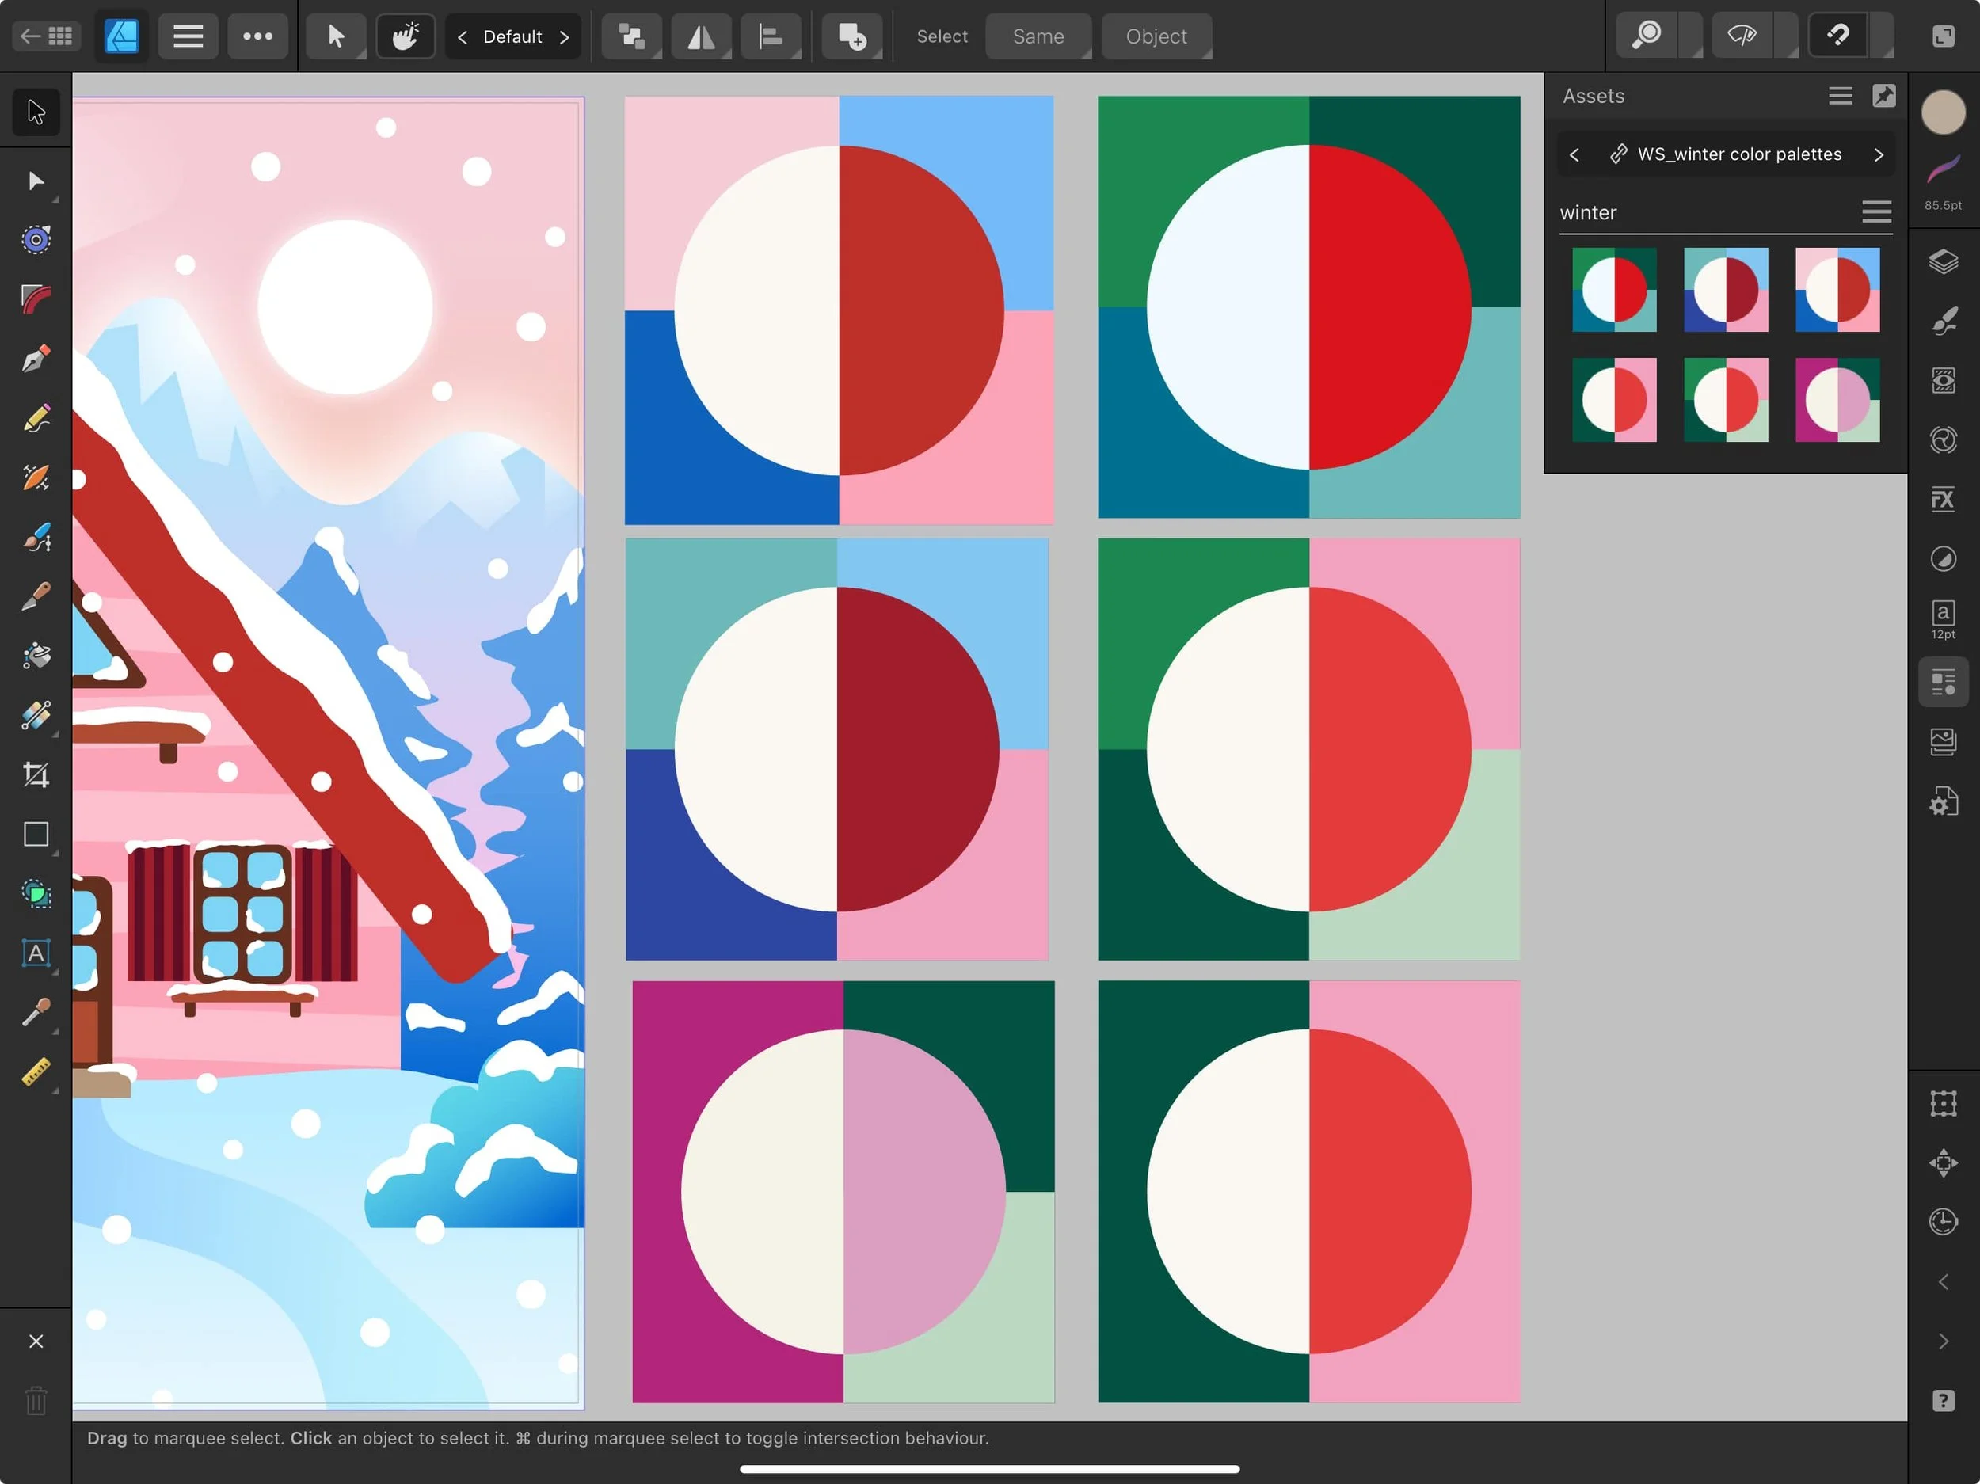The image size is (1980, 1484).
Task: Go to next assets category
Action: pyautogui.click(x=1878, y=155)
